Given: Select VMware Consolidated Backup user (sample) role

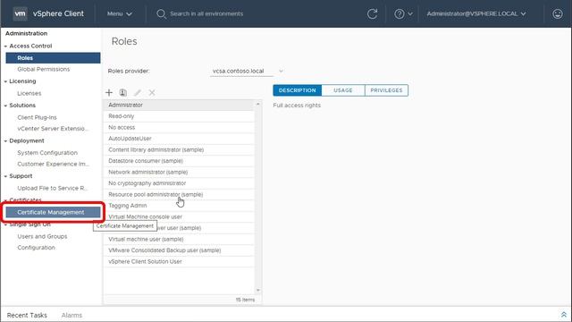Looking at the screenshot, I should 179,250.
